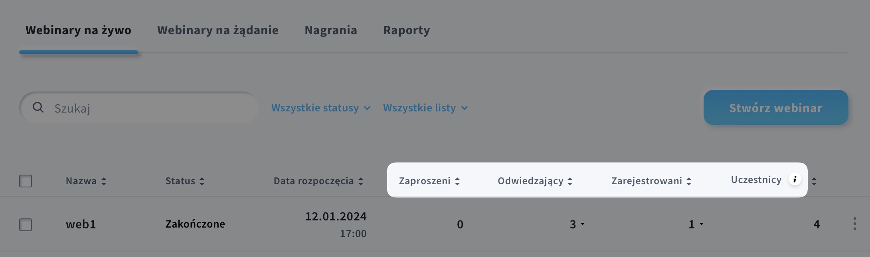
Task: Sort by Status column arrows
Action: coord(202,181)
